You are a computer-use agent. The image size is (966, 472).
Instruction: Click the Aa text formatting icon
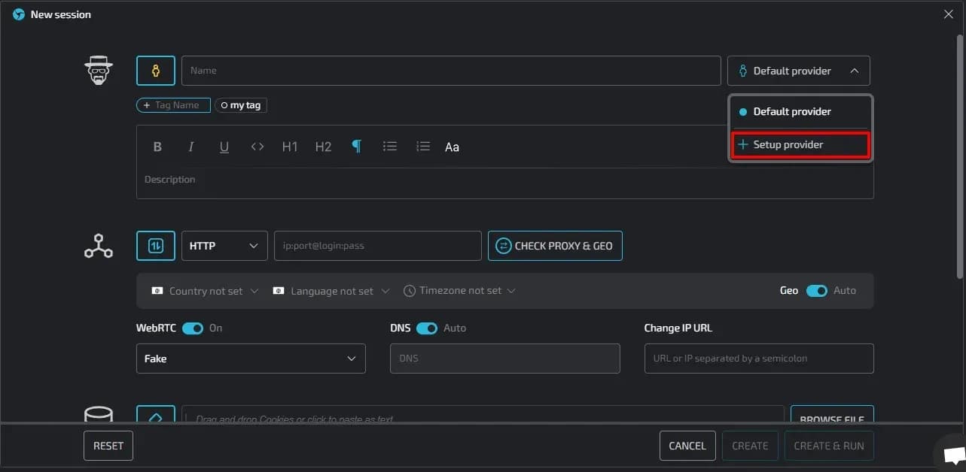coord(452,147)
